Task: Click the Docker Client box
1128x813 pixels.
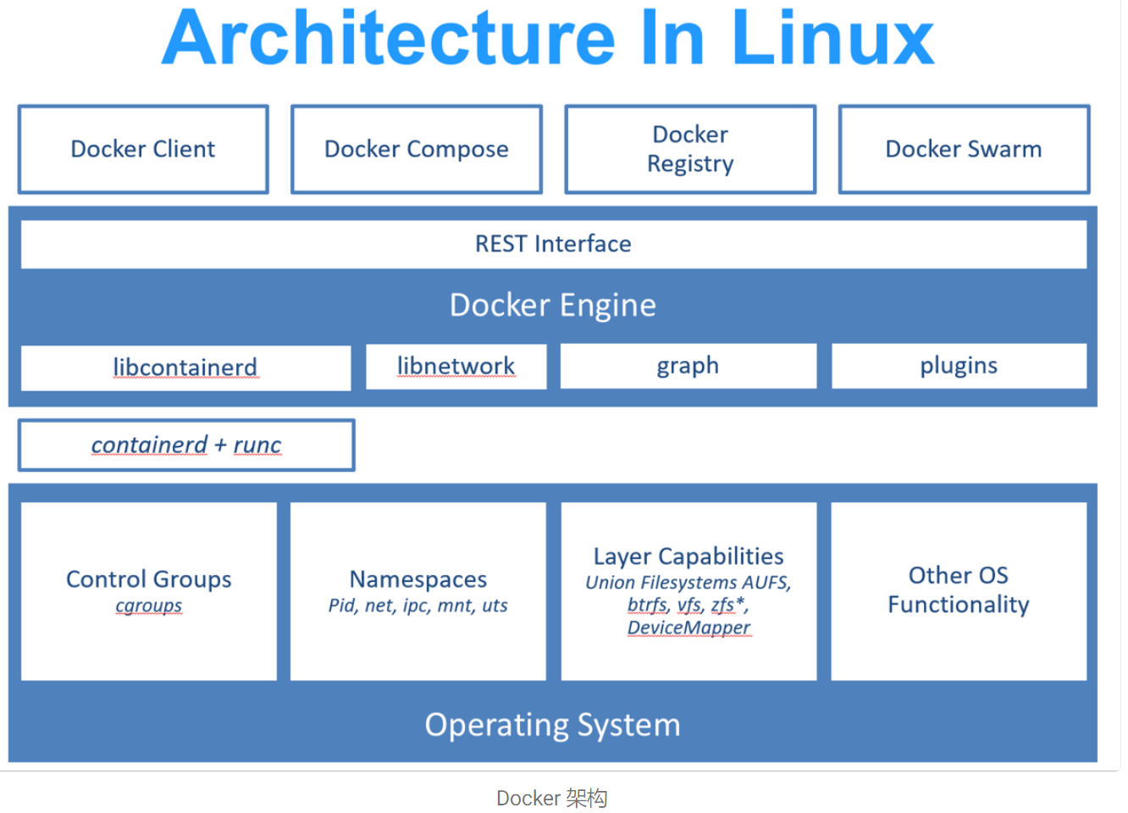Action: (x=143, y=149)
